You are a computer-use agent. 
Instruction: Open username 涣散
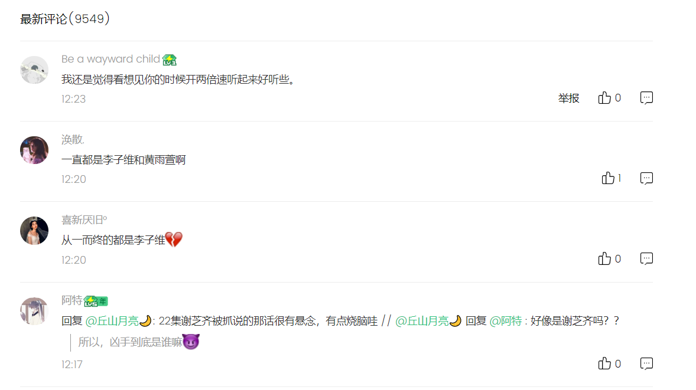73,140
